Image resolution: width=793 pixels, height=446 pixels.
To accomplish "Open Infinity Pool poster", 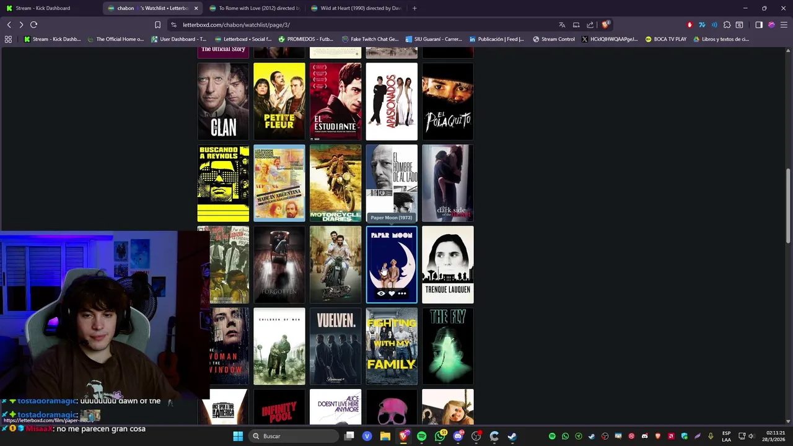I will pos(279,407).
